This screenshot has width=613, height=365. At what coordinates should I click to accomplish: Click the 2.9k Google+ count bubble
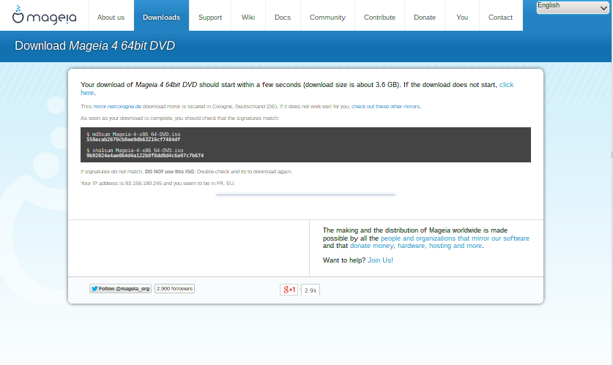[311, 290]
